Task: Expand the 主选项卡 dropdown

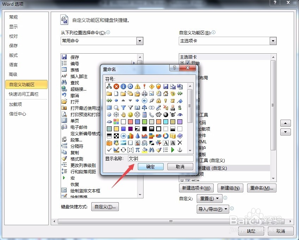Action: click(x=273, y=41)
